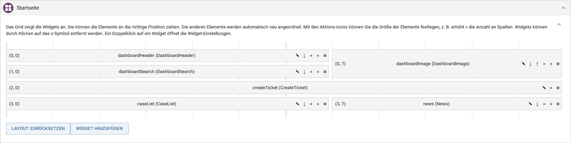Screen dimensions: 571x143
Task: Narrow caseList widget with « icon
Action: tap(318, 104)
